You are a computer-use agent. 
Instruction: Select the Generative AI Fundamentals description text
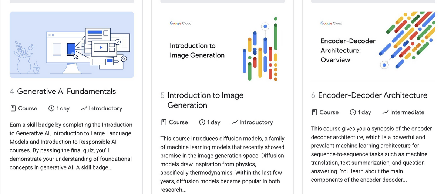click(71, 146)
